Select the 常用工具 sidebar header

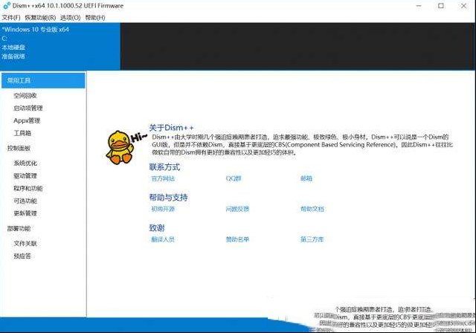coord(43,80)
